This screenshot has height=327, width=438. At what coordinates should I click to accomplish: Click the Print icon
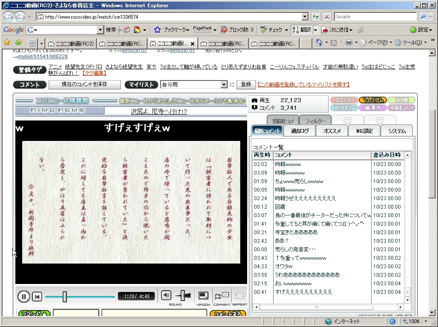(349, 43)
